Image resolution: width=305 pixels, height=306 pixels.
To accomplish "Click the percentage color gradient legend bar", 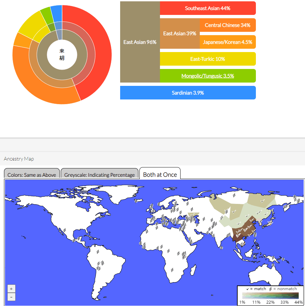I will 270,295.
